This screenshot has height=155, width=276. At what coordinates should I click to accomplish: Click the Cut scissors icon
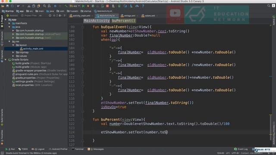(x=29, y=6)
